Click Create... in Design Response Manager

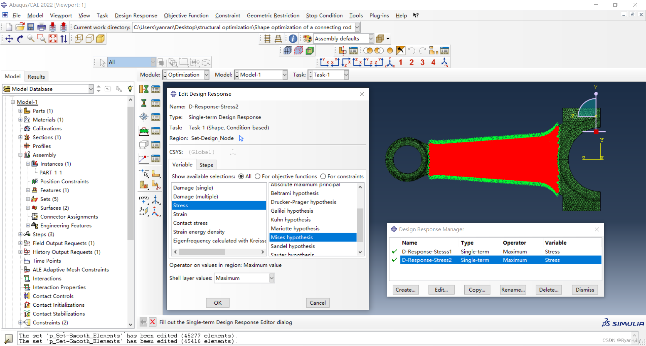click(x=405, y=290)
